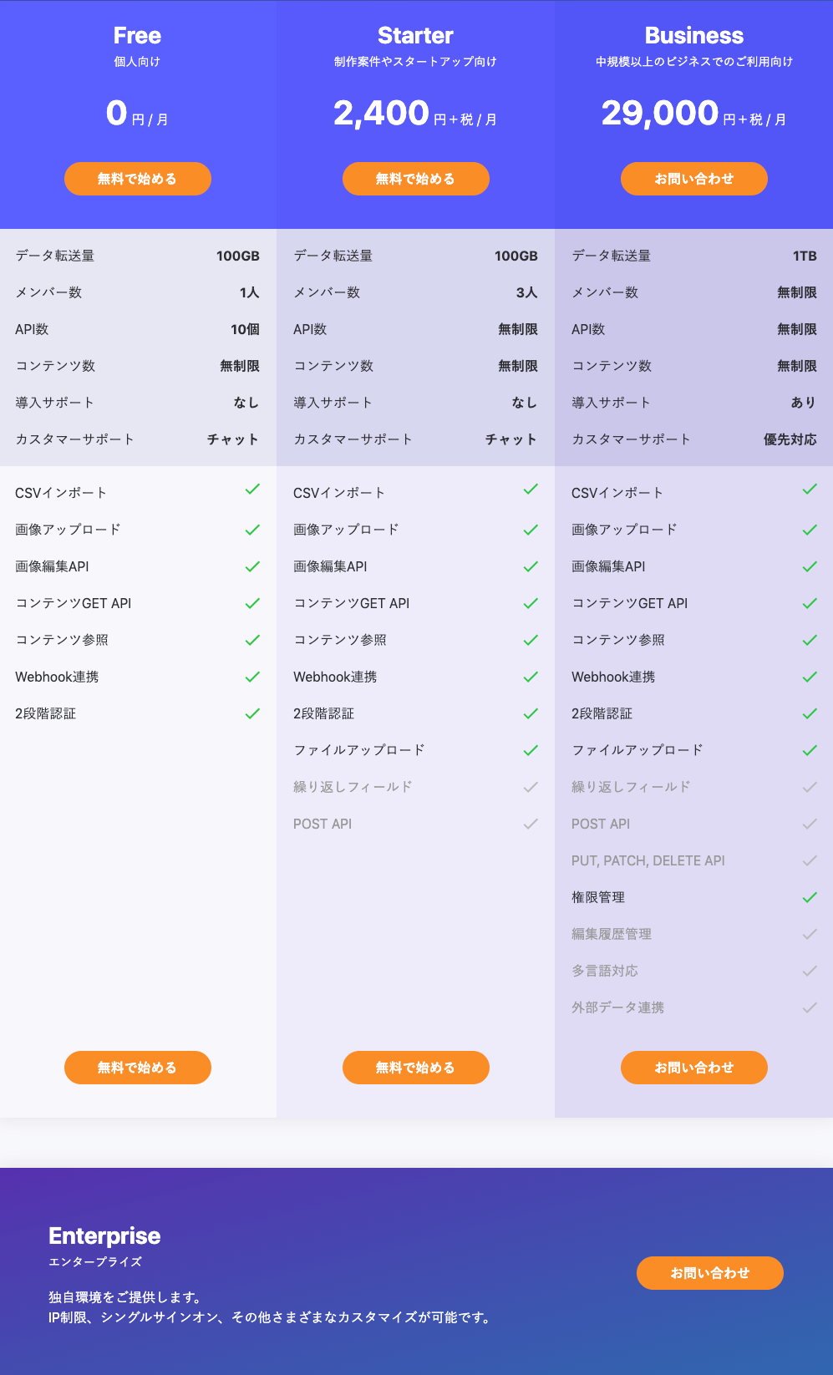
Task: Click Business plan's 外部データ連携 checkmark
Action: 810,1007
